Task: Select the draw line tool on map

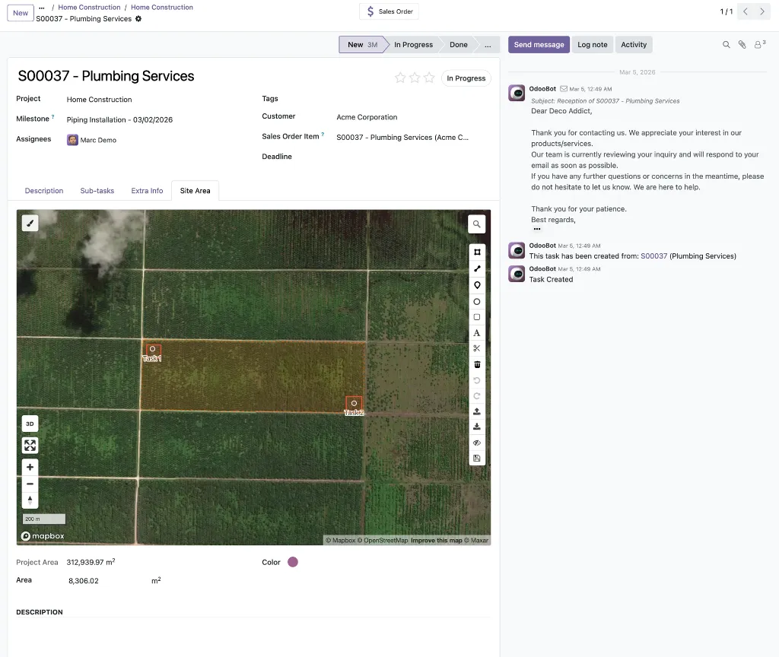Action: click(477, 268)
